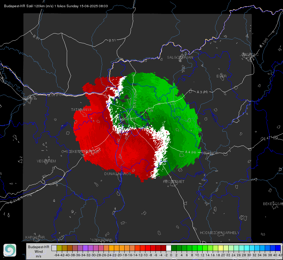Click the 0 value in the legend
This screenshot has height=260, width=283.
pos(171,255)
